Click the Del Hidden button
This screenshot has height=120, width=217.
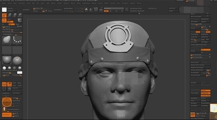[x=195, y=22]
